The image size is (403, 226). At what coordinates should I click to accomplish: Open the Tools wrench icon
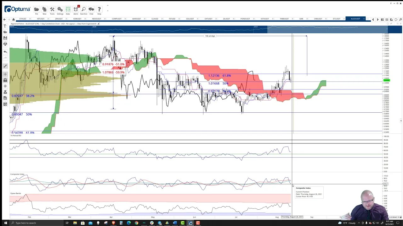click(52, 10)
